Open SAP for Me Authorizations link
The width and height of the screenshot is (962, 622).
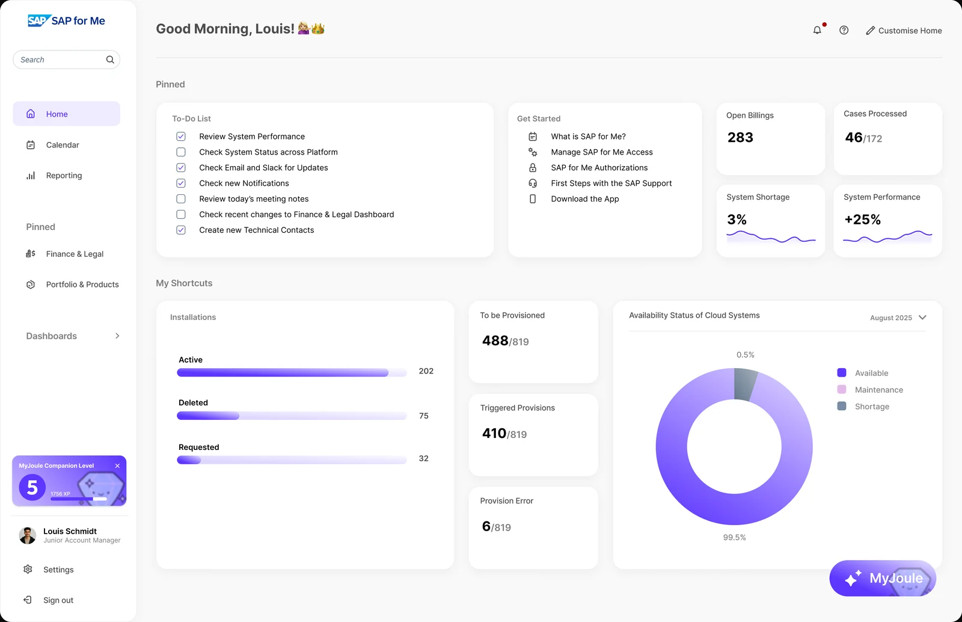click(x=599, y=168)
